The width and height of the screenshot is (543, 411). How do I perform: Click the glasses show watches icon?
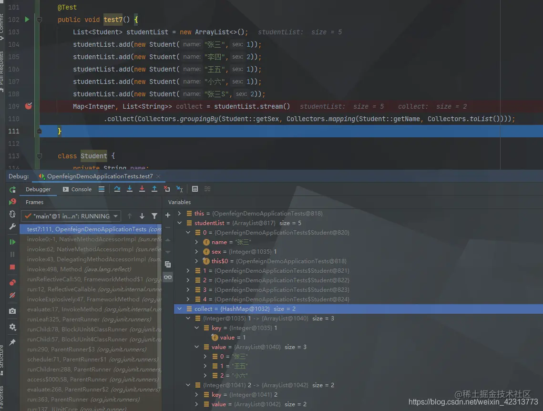click(x=168, y=277)
